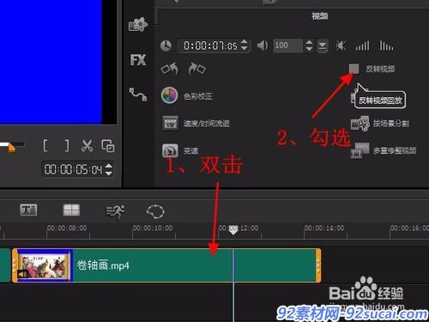Click the multi-trim video icon

(x=360, y=150)
